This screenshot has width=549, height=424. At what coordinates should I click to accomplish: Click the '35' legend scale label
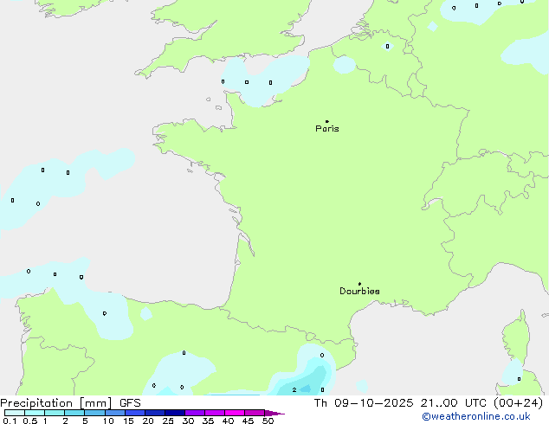pyautogui.click(x=208, y=421)
